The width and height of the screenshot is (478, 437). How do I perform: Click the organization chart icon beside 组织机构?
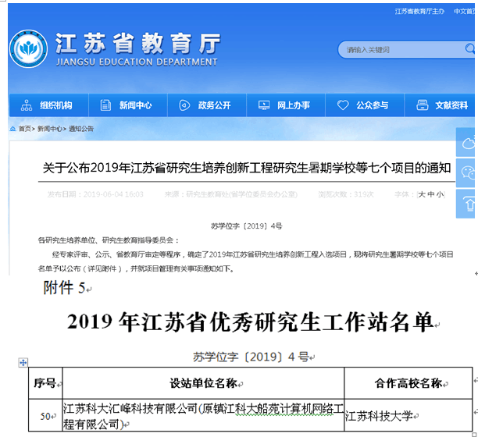click(27, 105)
